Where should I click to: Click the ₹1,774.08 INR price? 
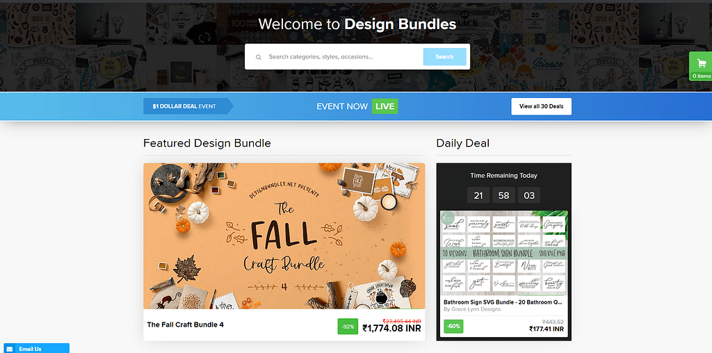click(x=391, y=327)
